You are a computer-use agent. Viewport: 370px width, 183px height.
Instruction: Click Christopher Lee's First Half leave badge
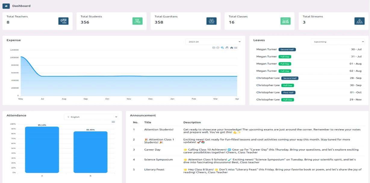[288, 93]
